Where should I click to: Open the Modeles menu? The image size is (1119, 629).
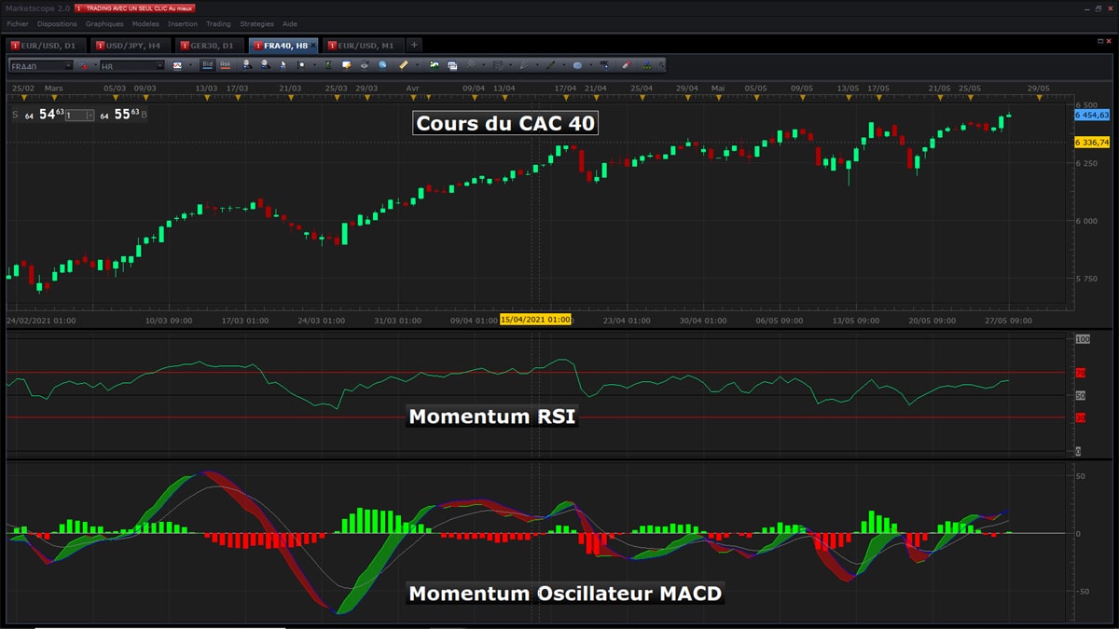tap(145, 23)
